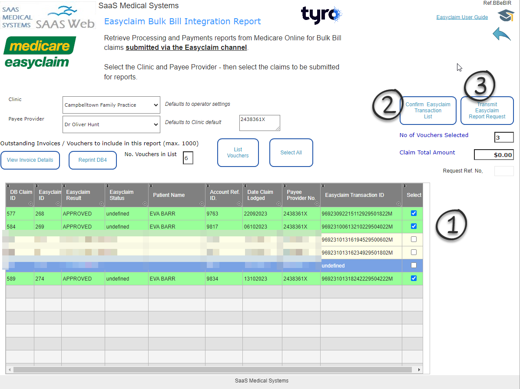Open the graduation cap guide icon
This screenshot has height=389, width=520.
coord(506,16)
